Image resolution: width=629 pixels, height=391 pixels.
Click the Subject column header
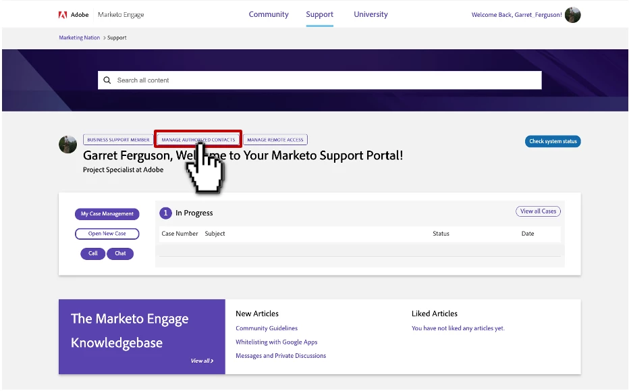coord(215,234)
